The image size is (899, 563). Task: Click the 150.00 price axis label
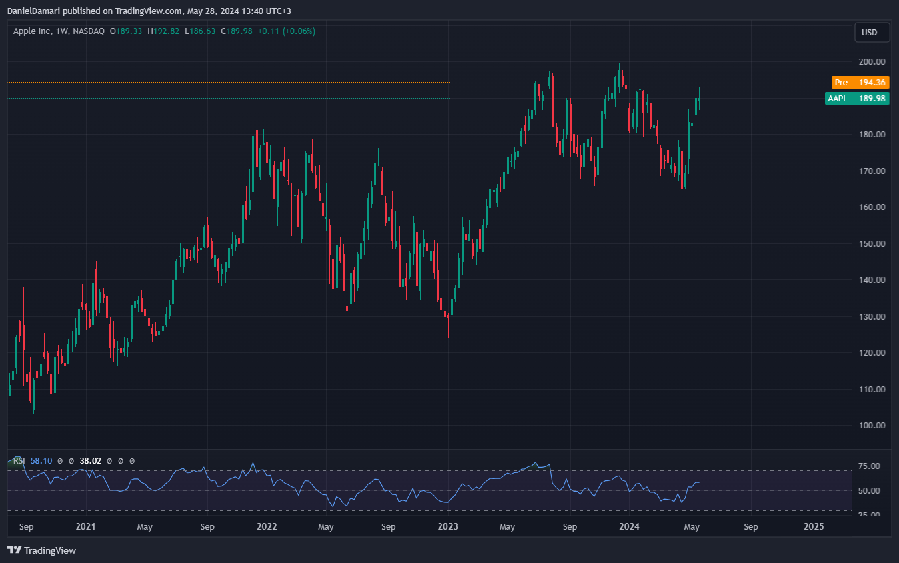[872, 243]
